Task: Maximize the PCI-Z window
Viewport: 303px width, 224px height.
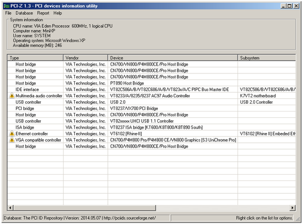Action: 289,6
